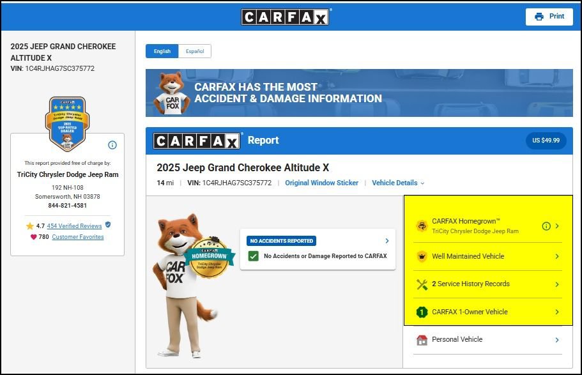The width and height of the screenshot is (582, 375).
Task: Click the Print button
Action: pos(549,17)
